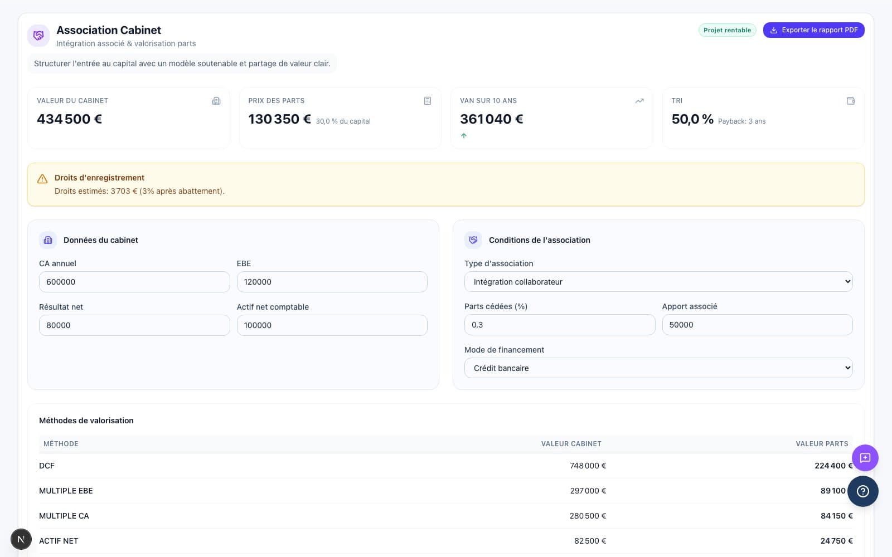Click the handshake icon next to Conditions de l'association

tap(473, 240)
